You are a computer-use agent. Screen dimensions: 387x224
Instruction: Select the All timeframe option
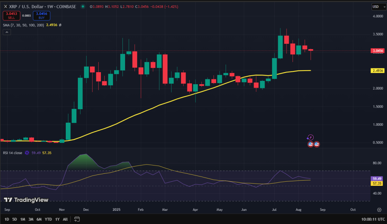coord(65,219)
